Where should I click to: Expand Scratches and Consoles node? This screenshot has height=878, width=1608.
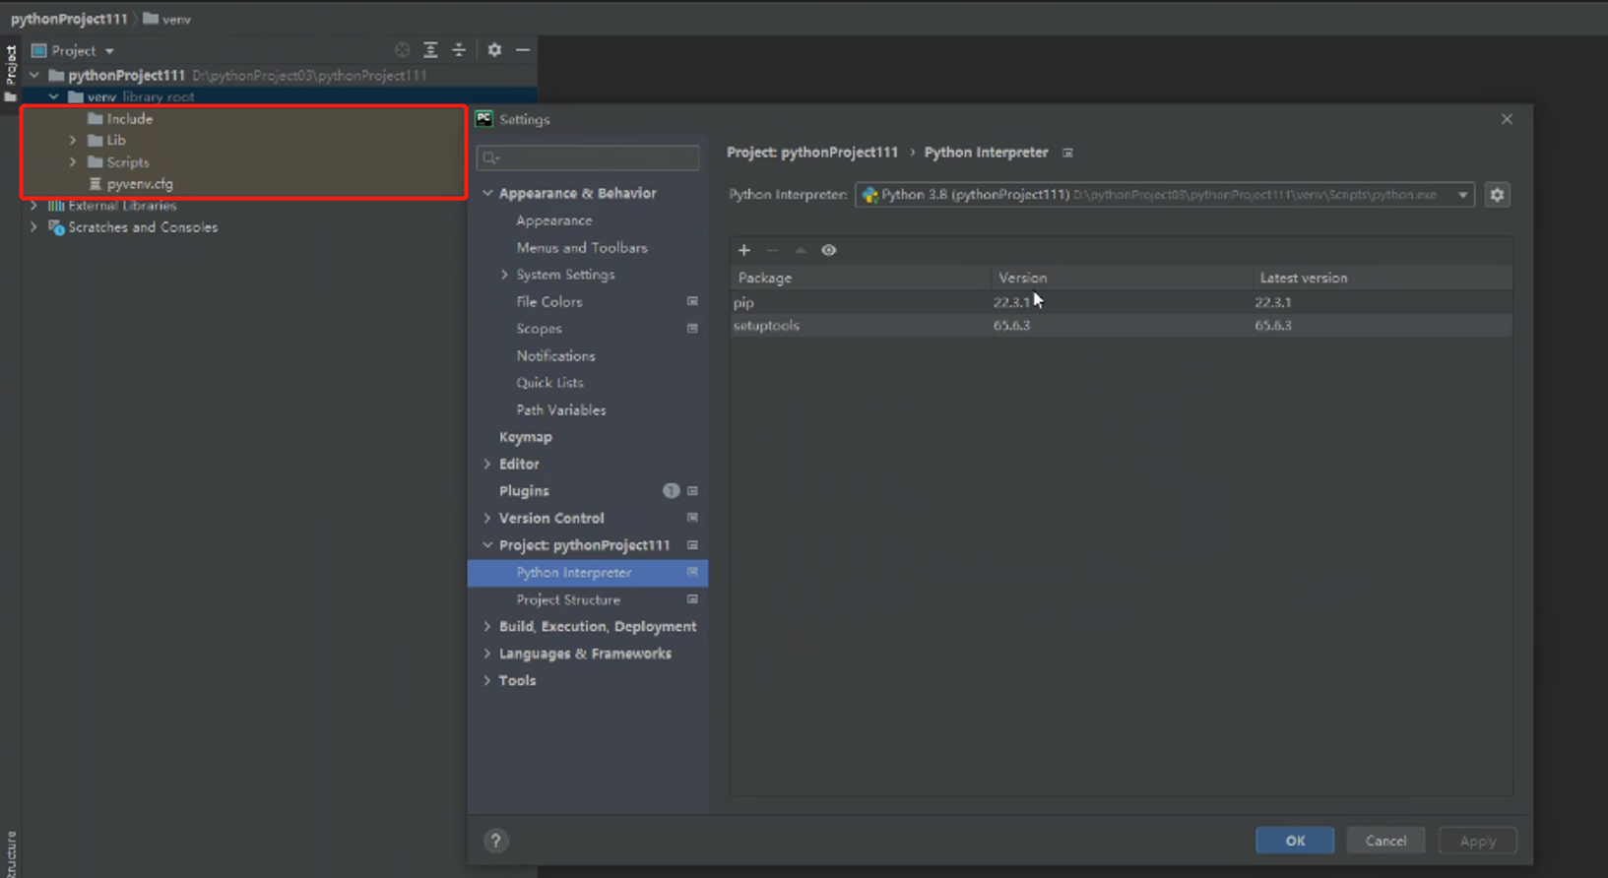[34, 227]
